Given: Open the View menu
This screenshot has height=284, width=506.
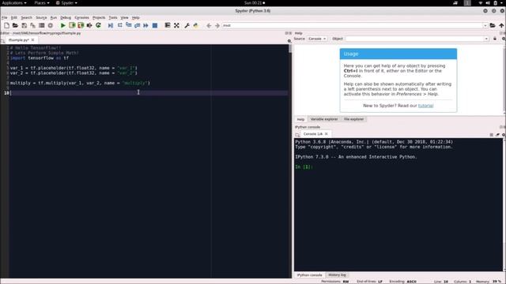Looking at the screenshot, I should click(x=124, y=17).
